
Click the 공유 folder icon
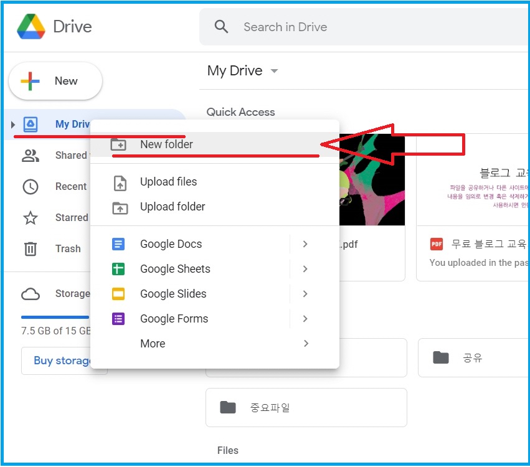[x=441, y=357]
